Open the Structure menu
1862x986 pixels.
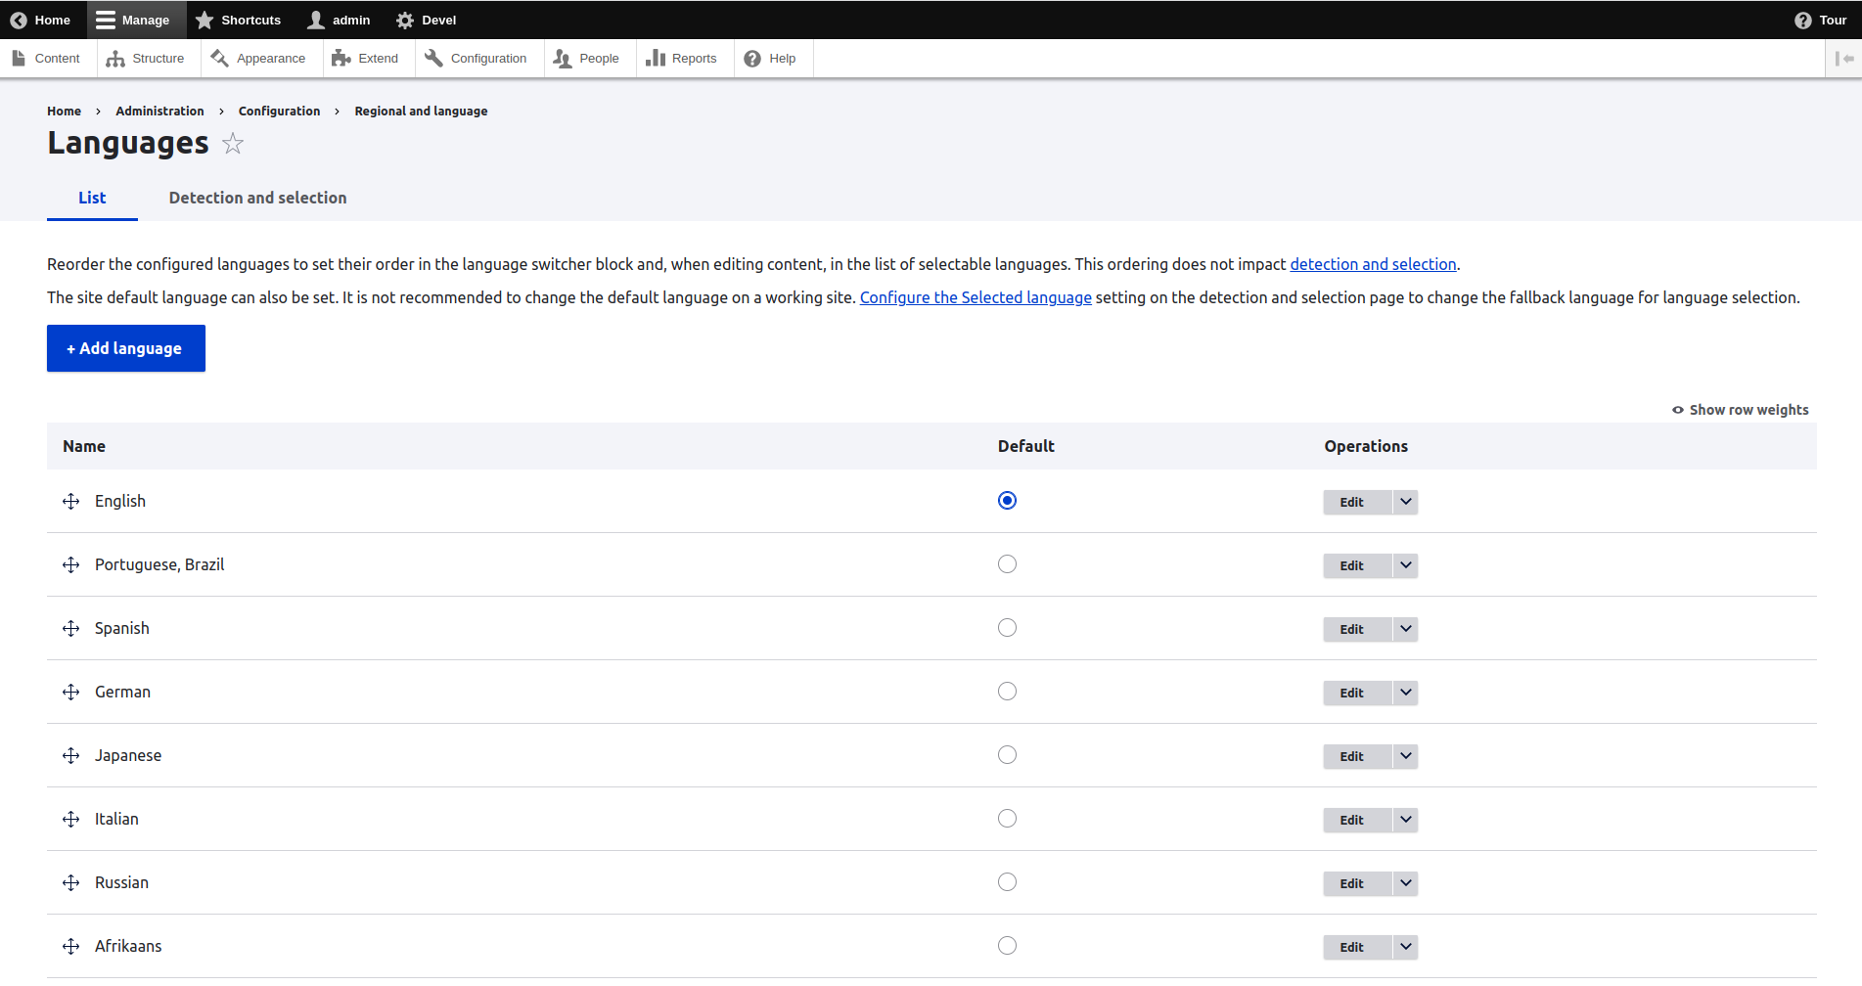click(145, 59)
